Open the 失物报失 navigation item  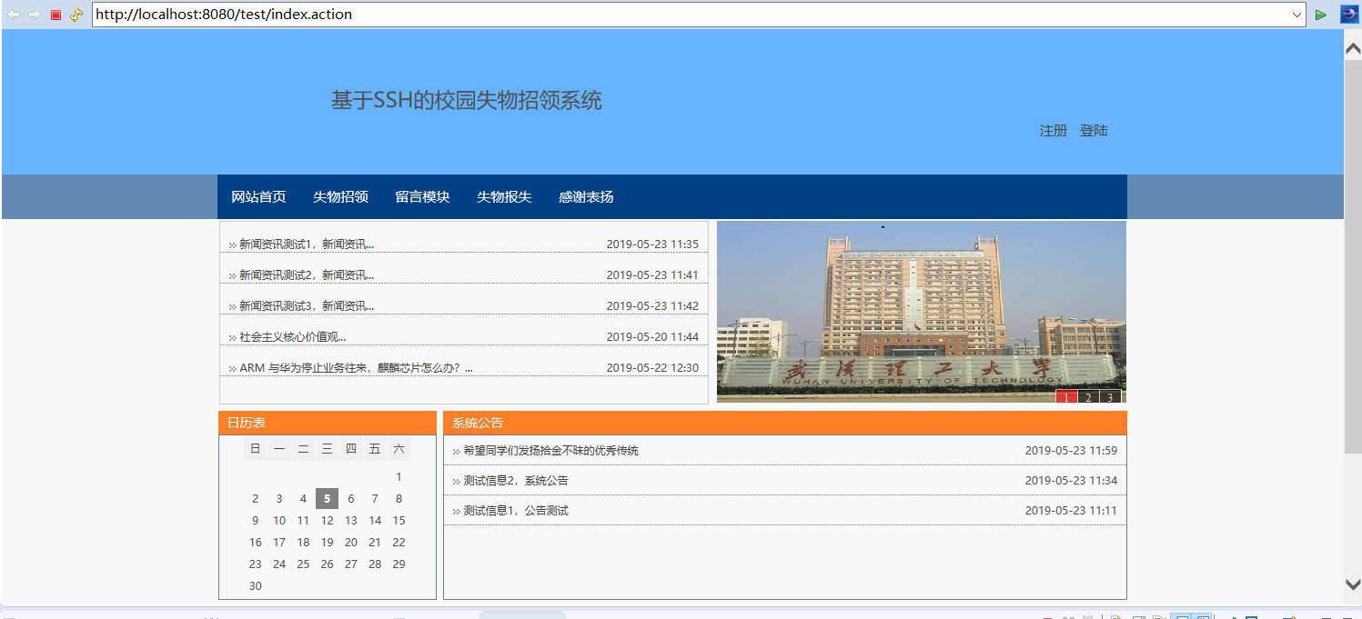click(x=504, y=196)
